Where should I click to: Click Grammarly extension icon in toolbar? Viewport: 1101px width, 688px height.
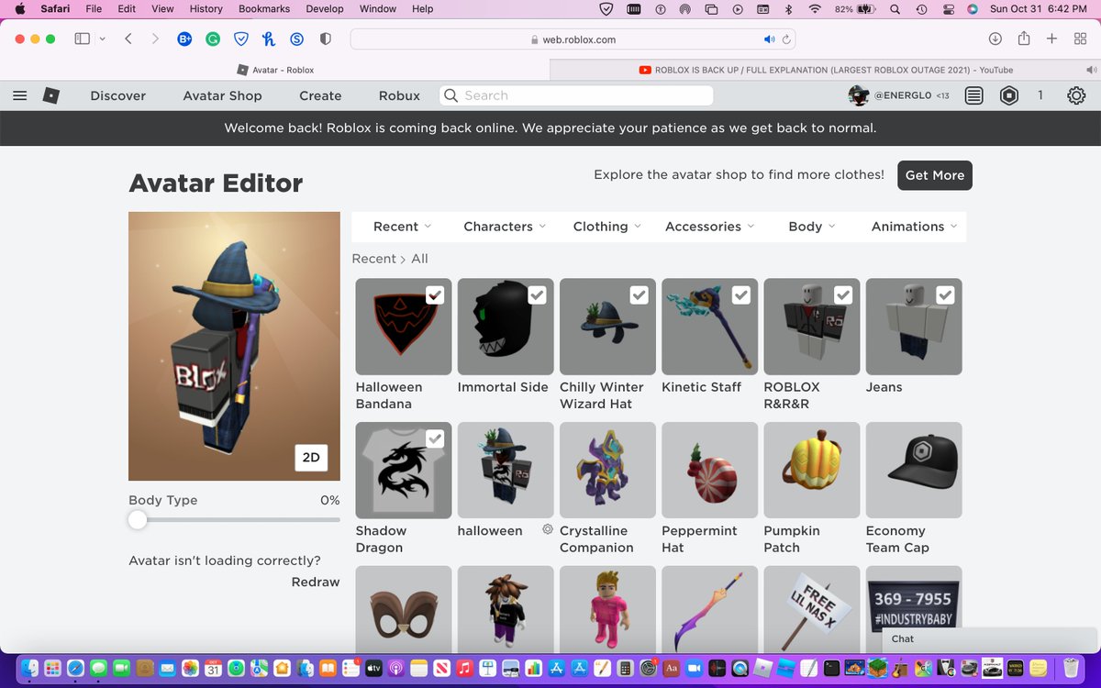click(x=212, y=39)
